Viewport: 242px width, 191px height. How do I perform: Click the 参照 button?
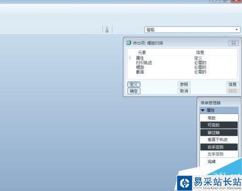click(x=184, y=84)
